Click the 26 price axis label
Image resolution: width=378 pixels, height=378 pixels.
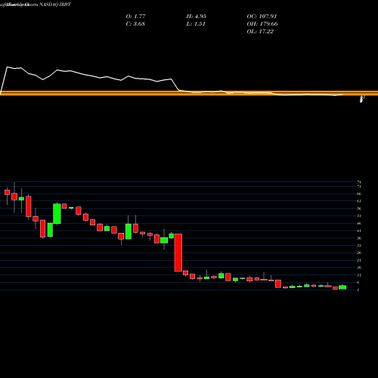[359, 253]
